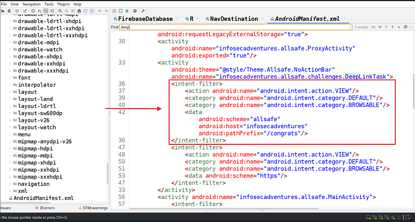Click the toolbar icon left of the bug
Screen dimensions: 415x222
point(120,11)
